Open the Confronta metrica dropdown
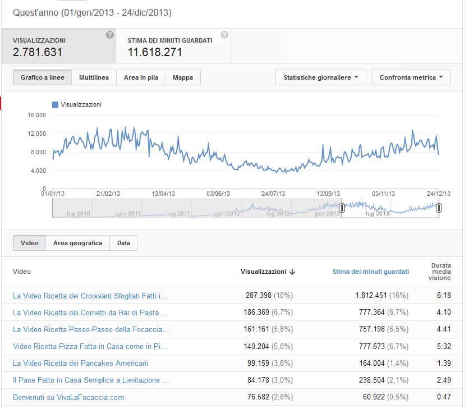This screenshot has width=469, height=409. 411,77
